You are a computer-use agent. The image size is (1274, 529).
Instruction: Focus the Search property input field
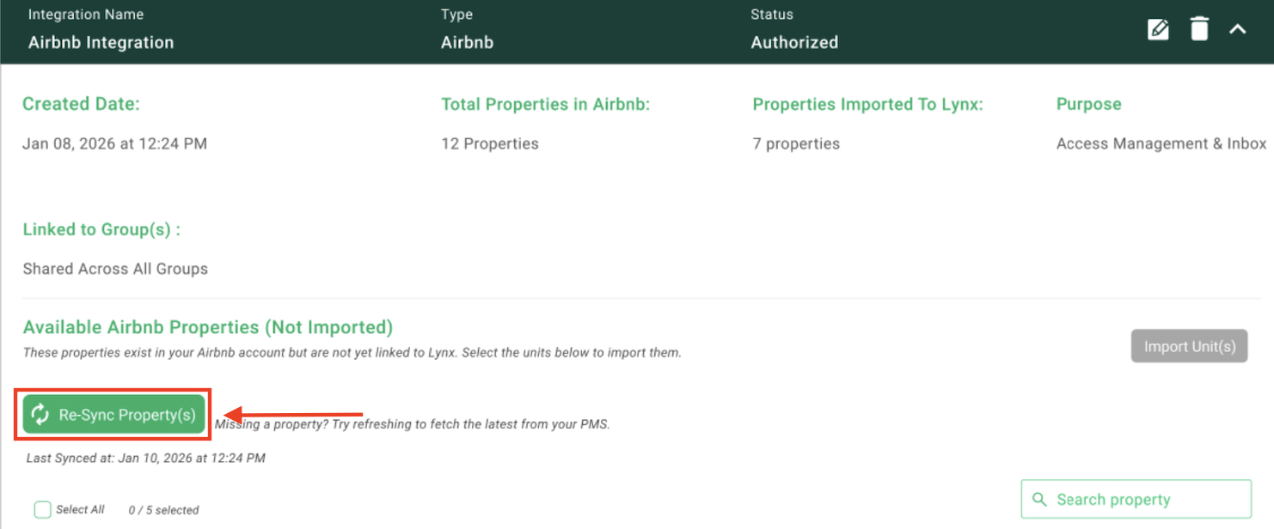(x=1136, y=499)
